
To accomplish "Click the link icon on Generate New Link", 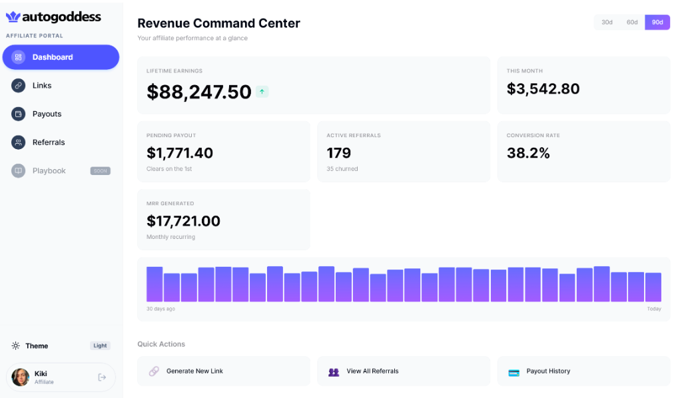I will click(x=154, y=371).
